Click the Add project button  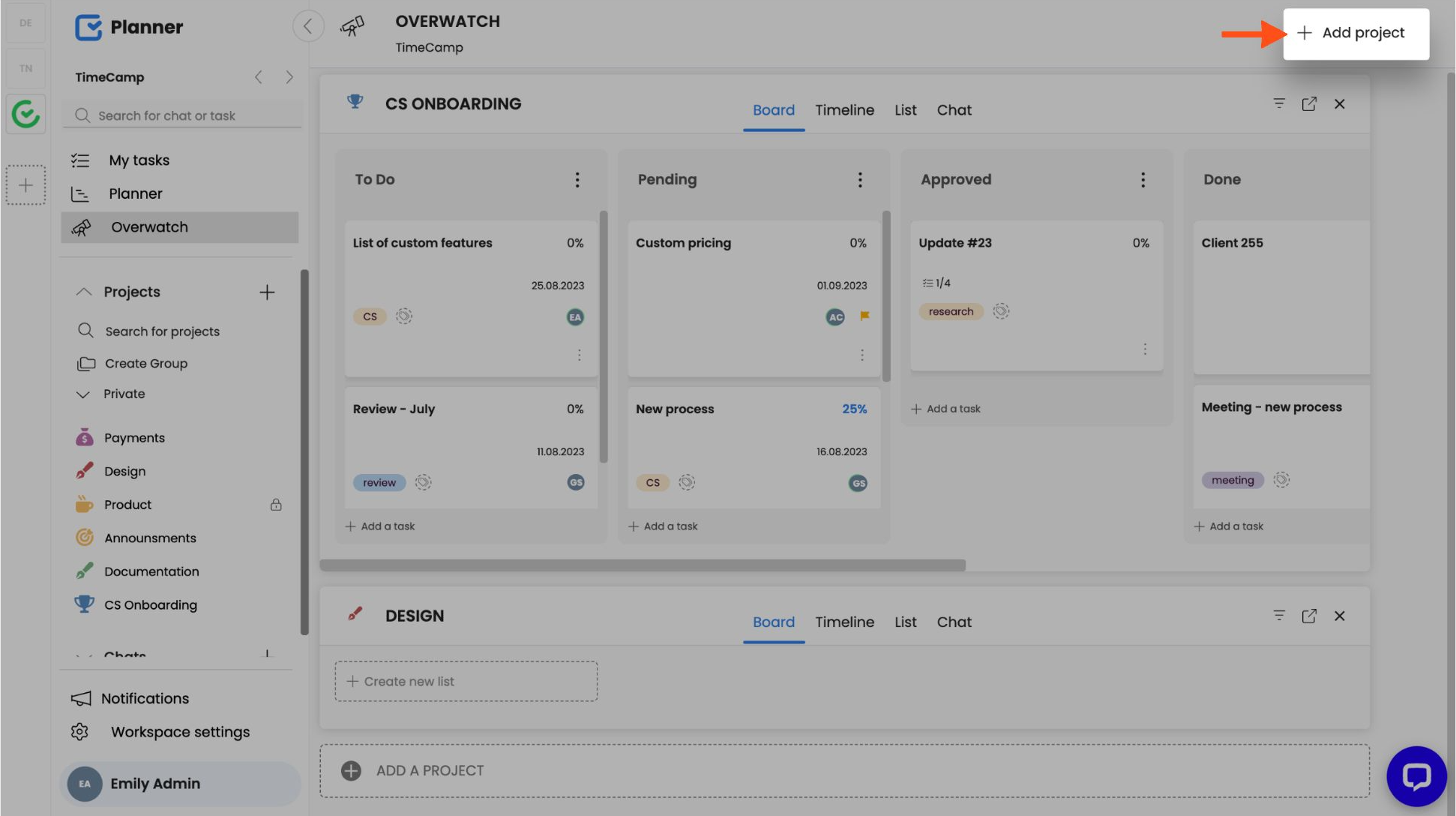click(x=1356, y=33)
